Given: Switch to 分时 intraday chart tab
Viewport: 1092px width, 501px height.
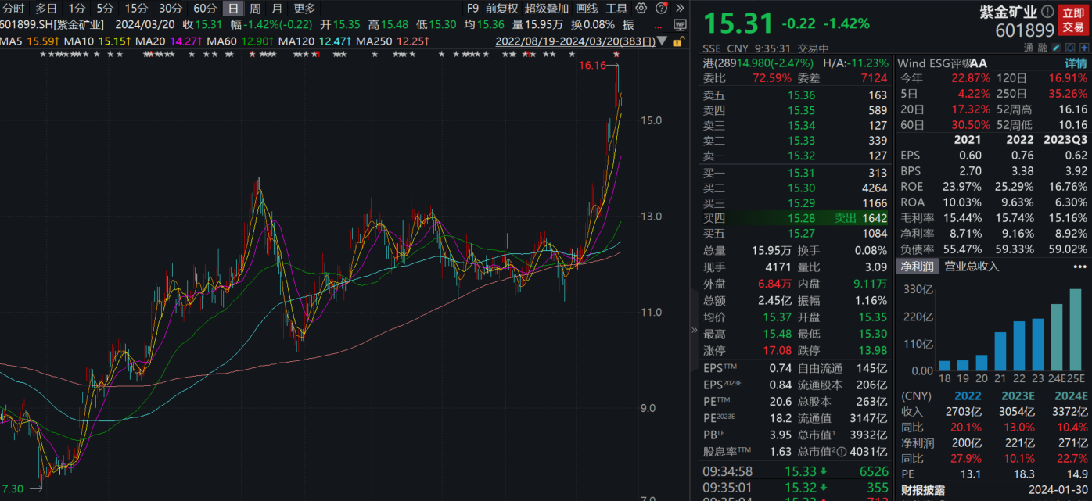Looking at the screenshot, I should [x=13, y=9].
